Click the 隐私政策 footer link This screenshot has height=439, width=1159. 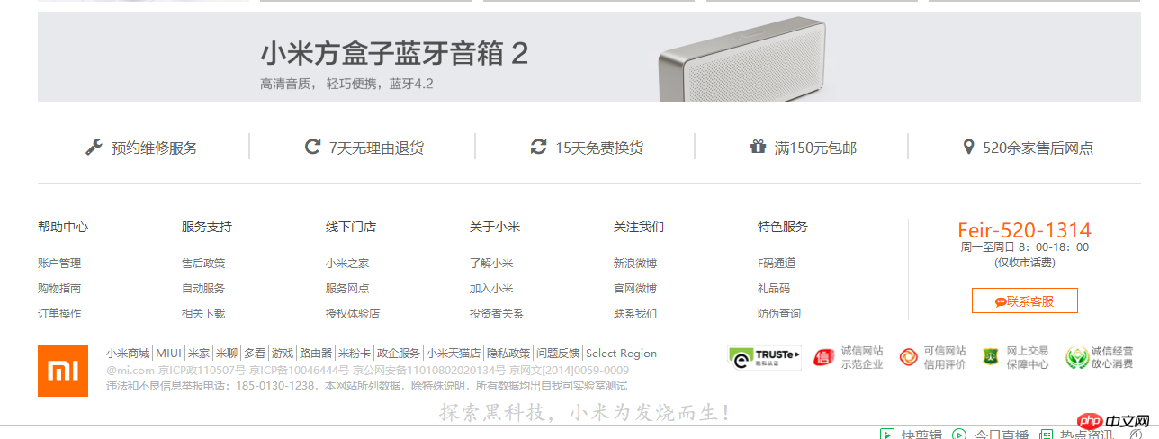(x=508, y=353)
